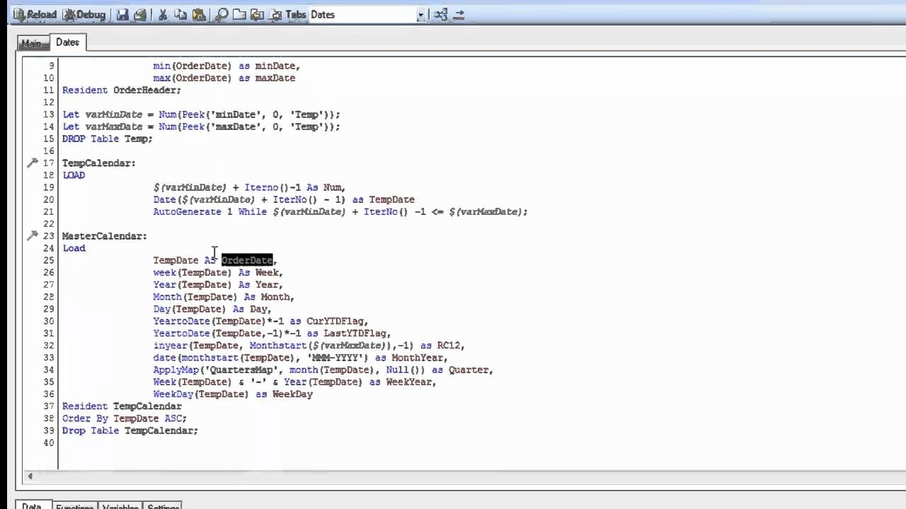Viewport: 906px width, 509px height.
Task: Start the Debug script button
Action: pyautogui.click(x=84, y=14)
